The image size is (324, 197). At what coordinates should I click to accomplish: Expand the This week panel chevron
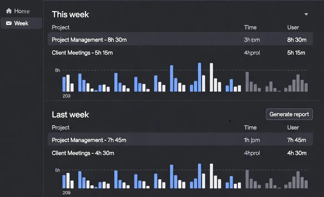tap(306, 14)
